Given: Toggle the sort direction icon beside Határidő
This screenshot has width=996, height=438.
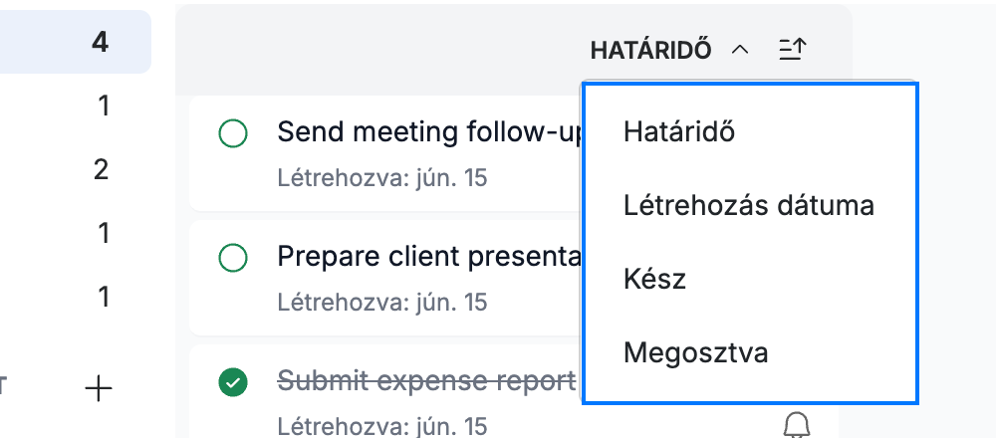Looking at the screenshot, I should 792,50.
